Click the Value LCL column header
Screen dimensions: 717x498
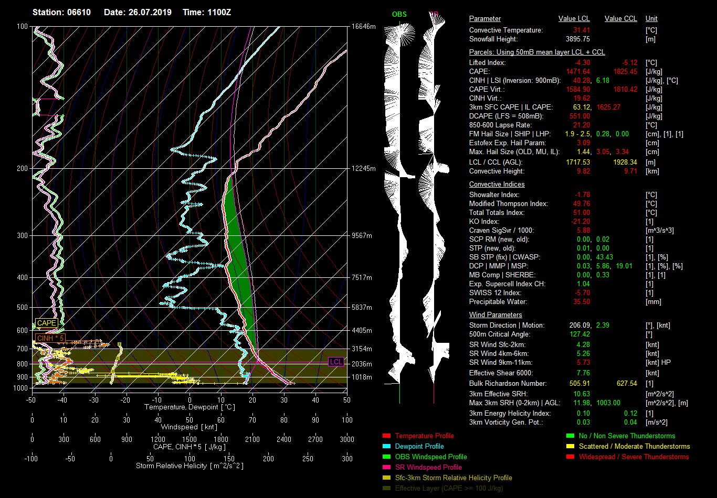coord(574,19)
